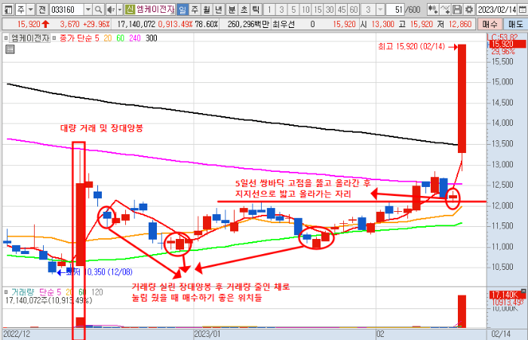The image size is (528, 340).
Task: Open the interval value 3 dropdown arrow
Action: 380,10
